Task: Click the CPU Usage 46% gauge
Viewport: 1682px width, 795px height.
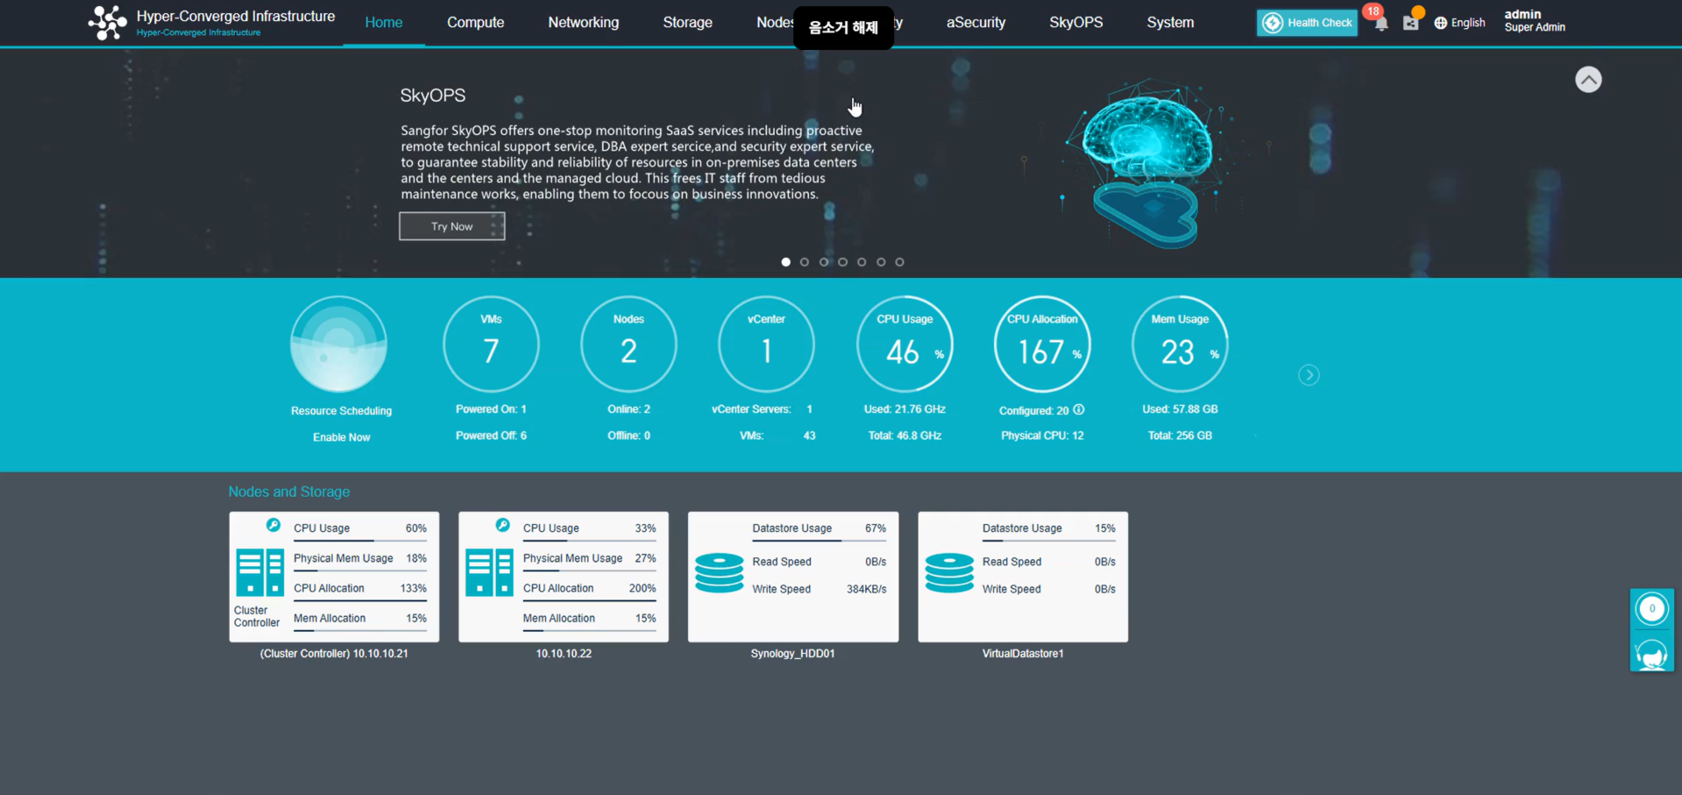Action: [905, 344]
